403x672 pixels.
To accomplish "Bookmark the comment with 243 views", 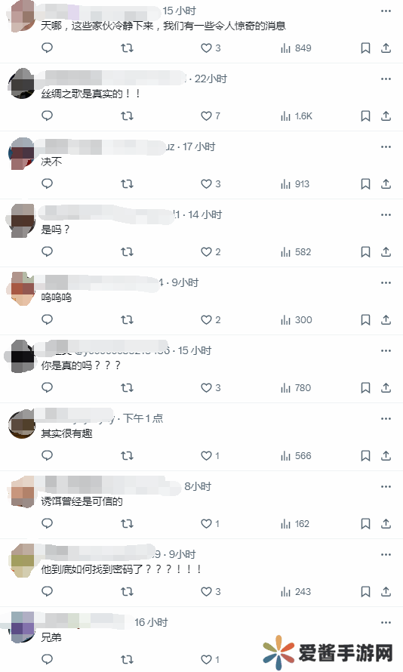I will tap(365, 591).
